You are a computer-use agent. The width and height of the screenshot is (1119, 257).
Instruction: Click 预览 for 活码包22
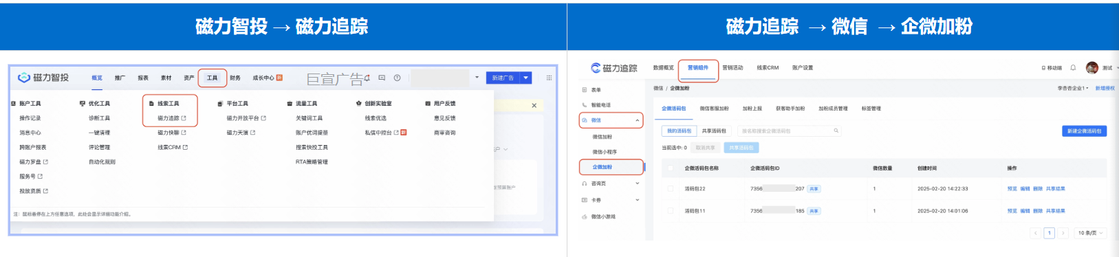tap(1012, 188)
